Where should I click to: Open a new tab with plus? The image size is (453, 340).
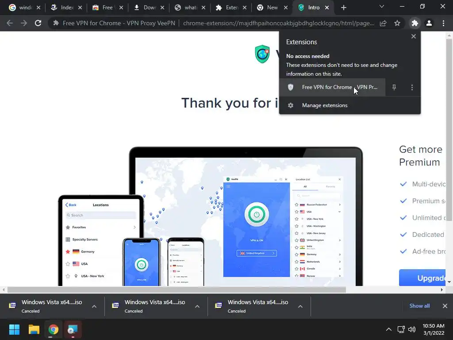(343, 8)
